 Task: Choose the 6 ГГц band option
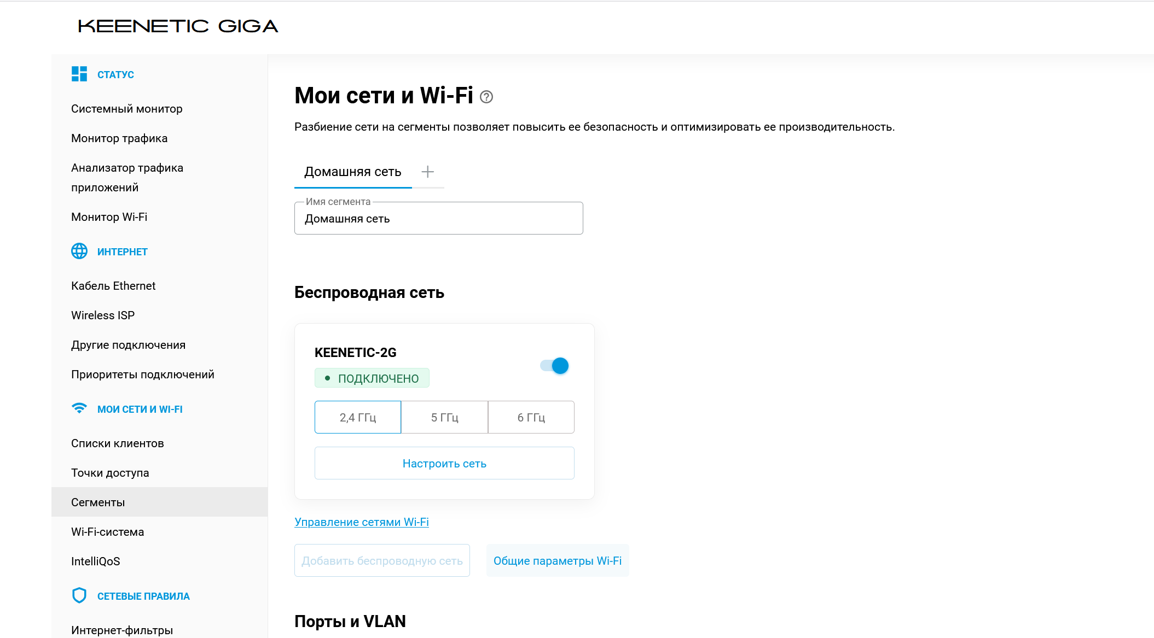[531, 418]
